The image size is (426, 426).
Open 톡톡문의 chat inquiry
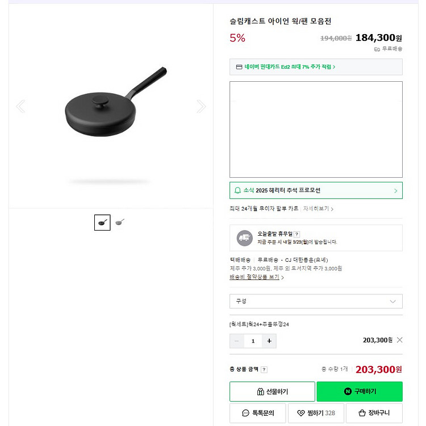(257, 413)
